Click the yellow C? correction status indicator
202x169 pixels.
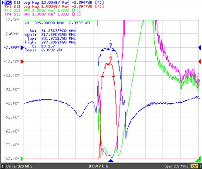click(x=195, y=166)
